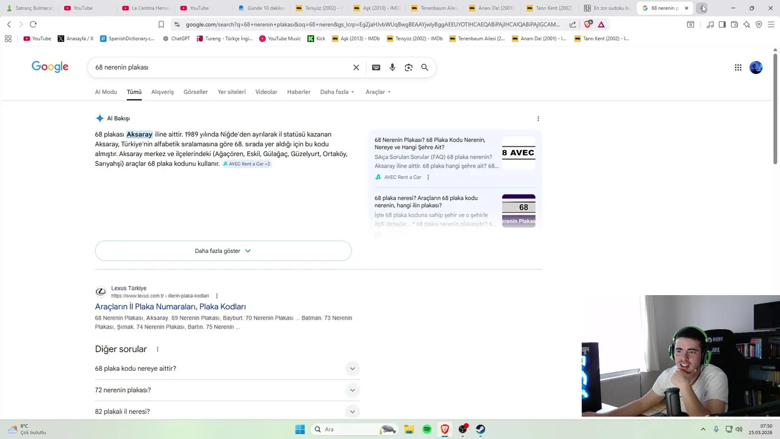Expand '72 nerenin plakası?' question
780x439 pixels.
[227, 390]
